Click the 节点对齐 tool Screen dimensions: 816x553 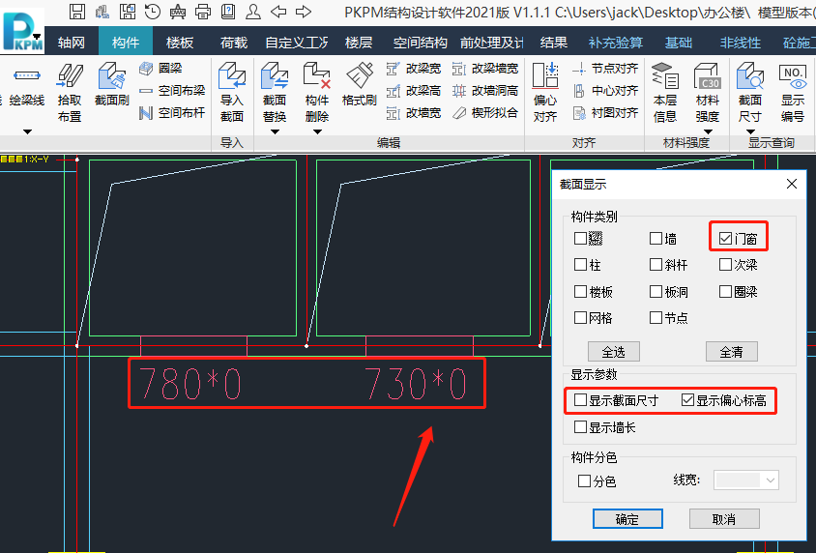coord(605,68)
